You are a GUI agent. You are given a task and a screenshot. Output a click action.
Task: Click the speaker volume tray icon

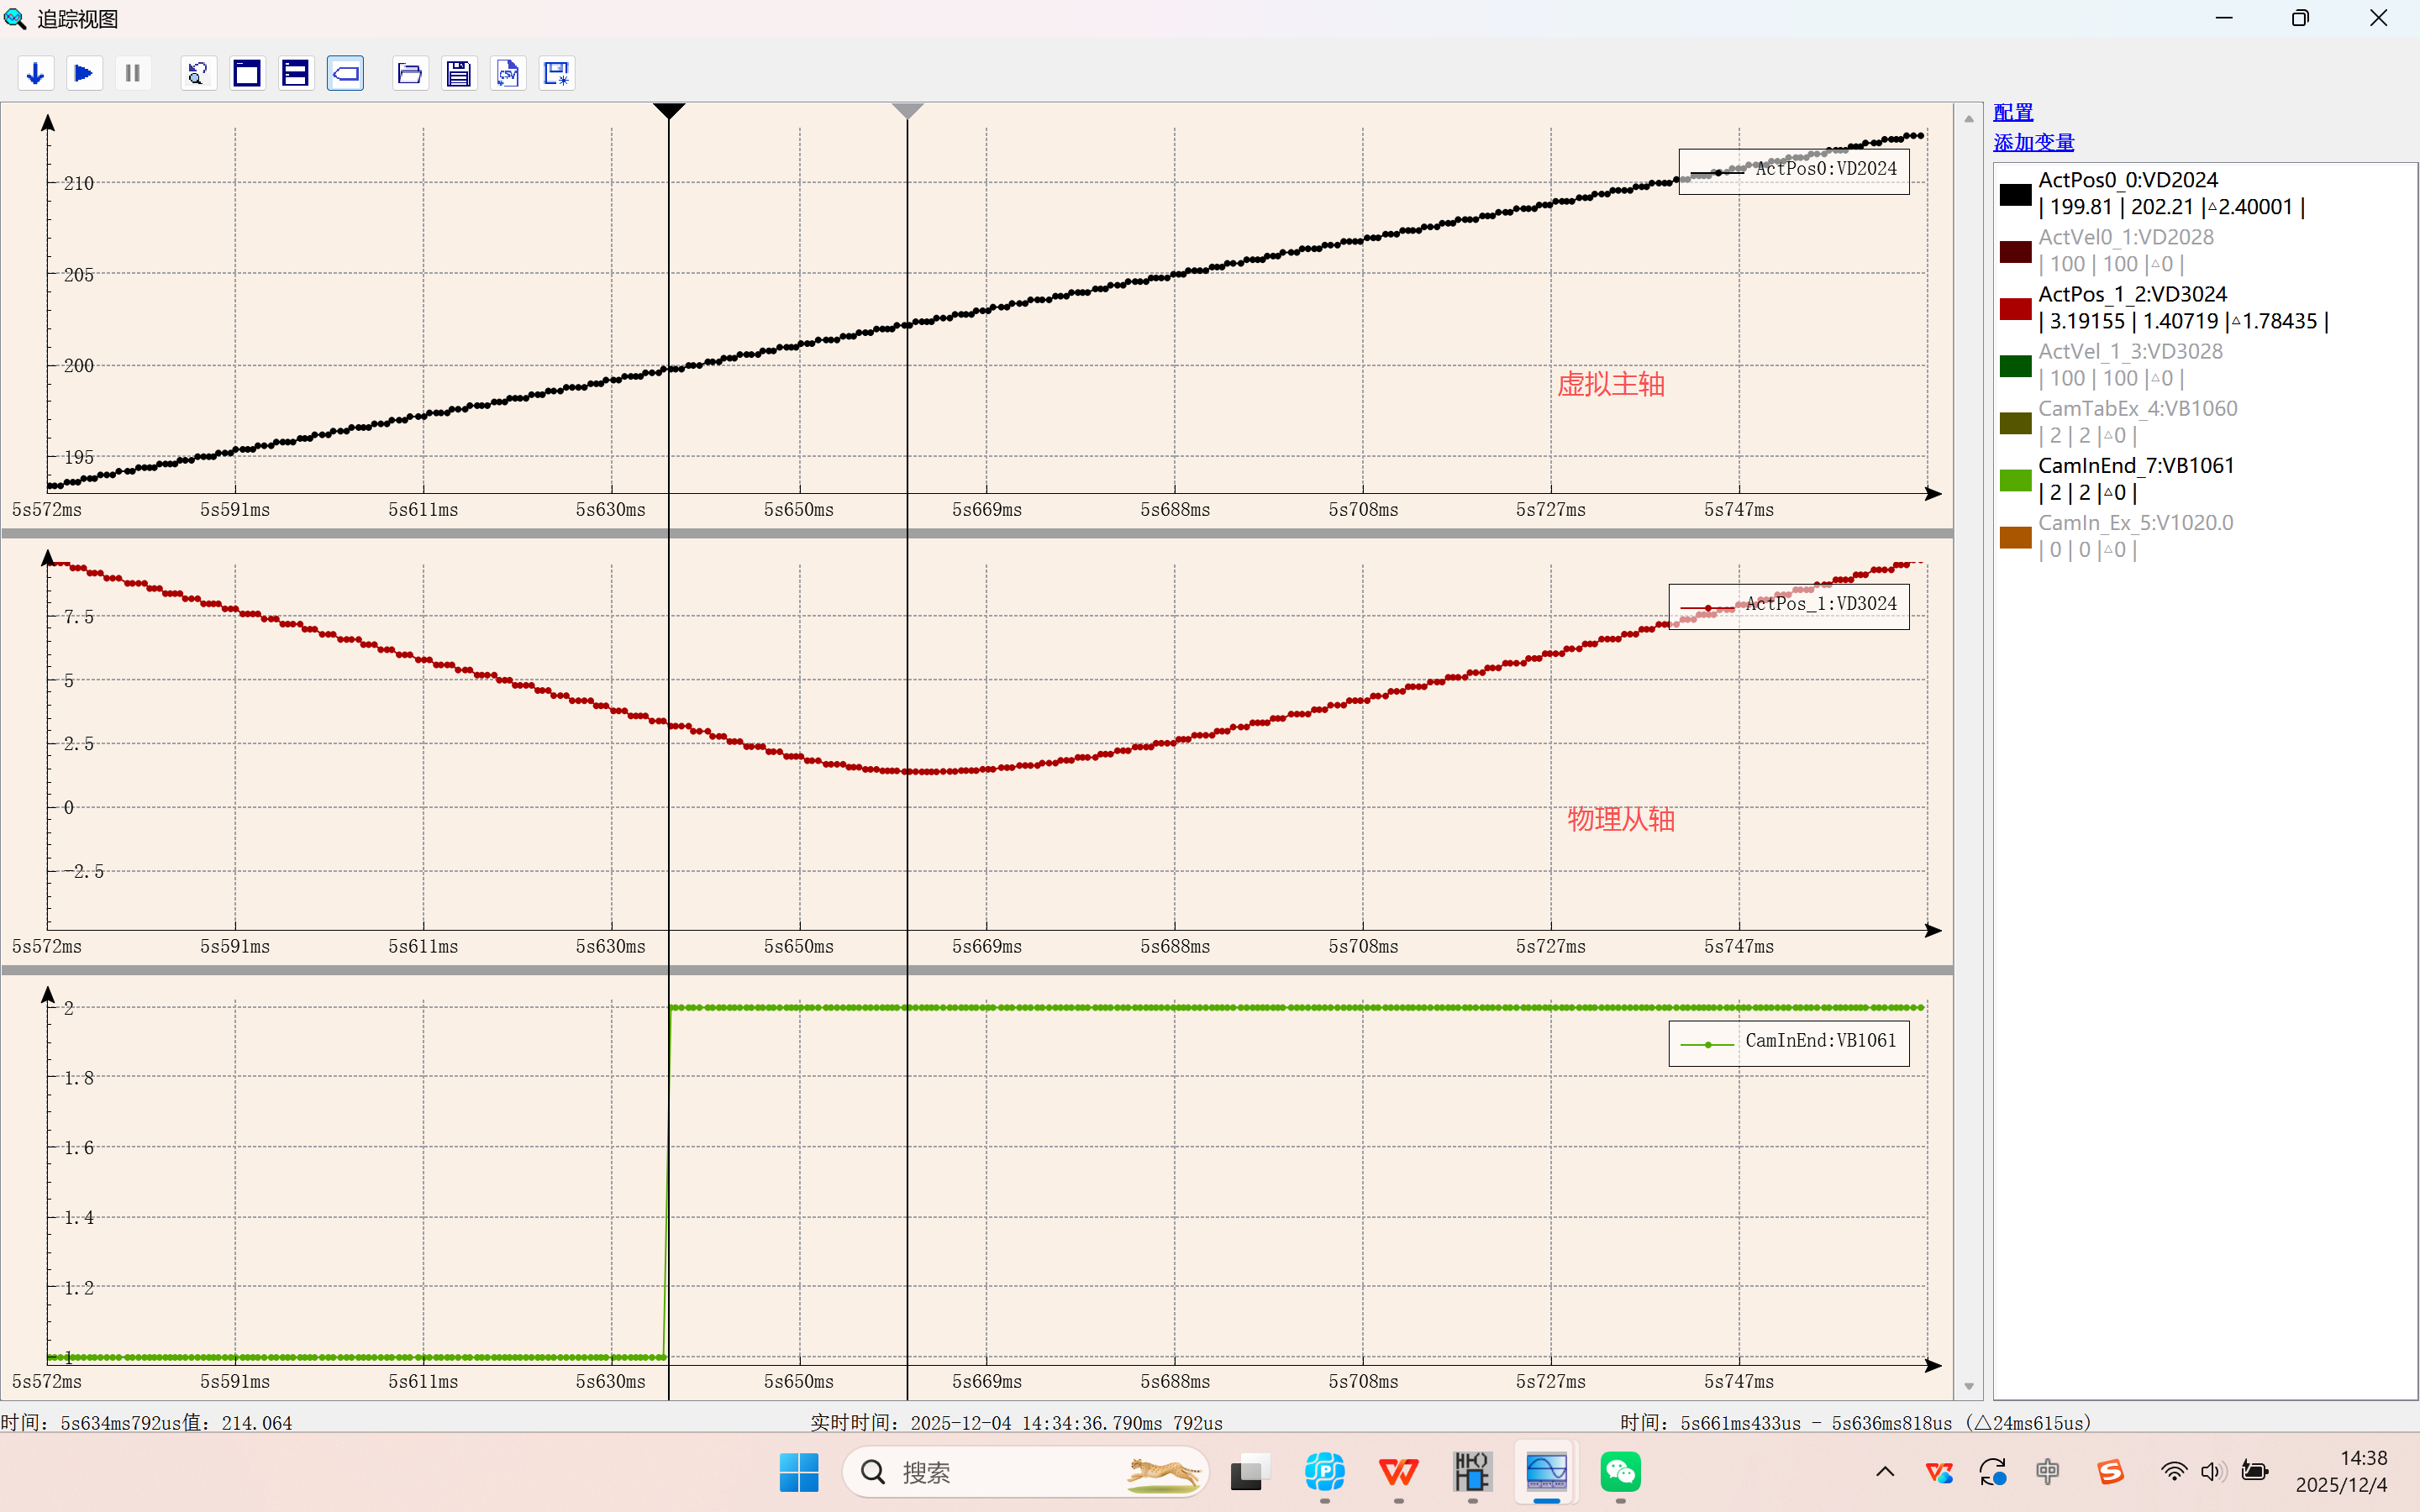[x=2212, y=1472]
